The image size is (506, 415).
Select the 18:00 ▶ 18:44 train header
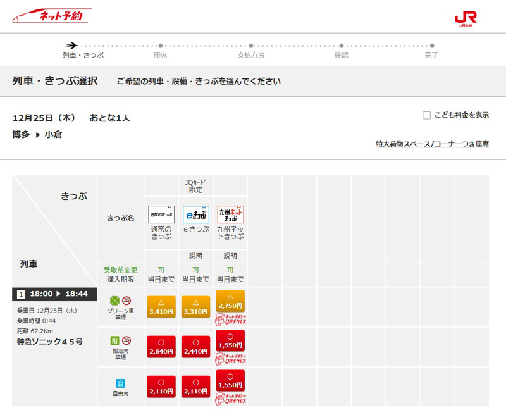tap(54, 294)
